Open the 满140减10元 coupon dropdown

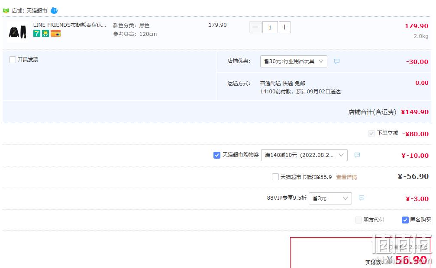(304, 155)
